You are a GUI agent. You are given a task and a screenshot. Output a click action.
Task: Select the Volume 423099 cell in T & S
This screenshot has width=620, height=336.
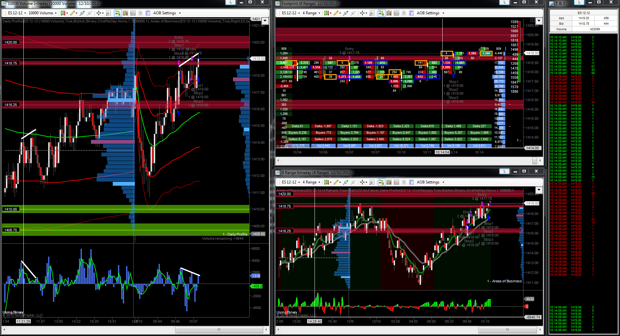tap(595, 29)
